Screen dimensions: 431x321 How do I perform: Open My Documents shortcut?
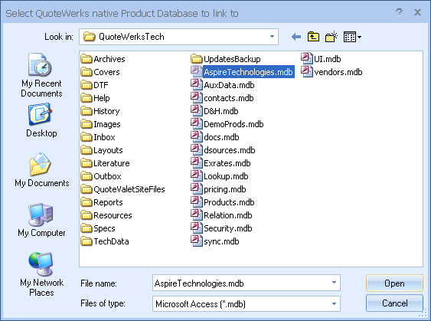(42, 170)
